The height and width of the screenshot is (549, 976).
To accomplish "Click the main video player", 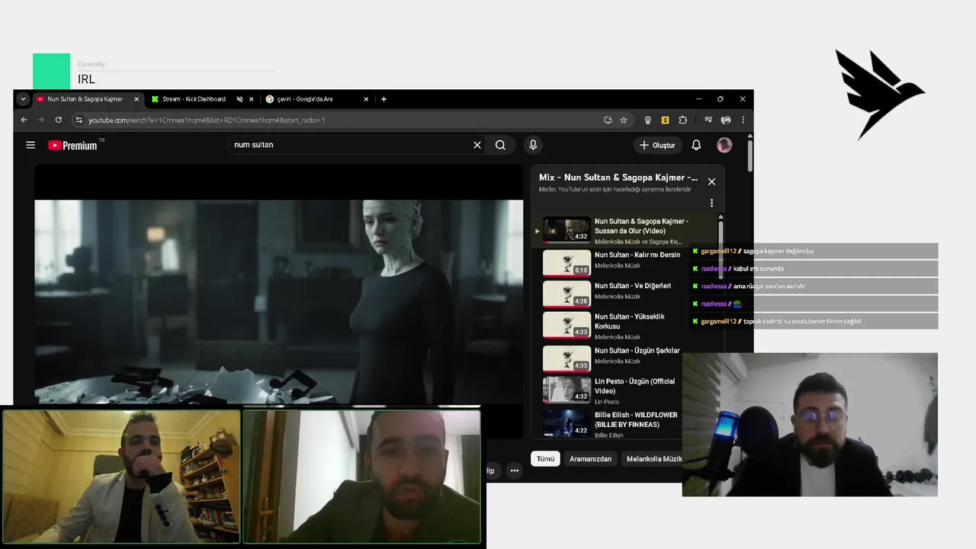I will (279, 301).
